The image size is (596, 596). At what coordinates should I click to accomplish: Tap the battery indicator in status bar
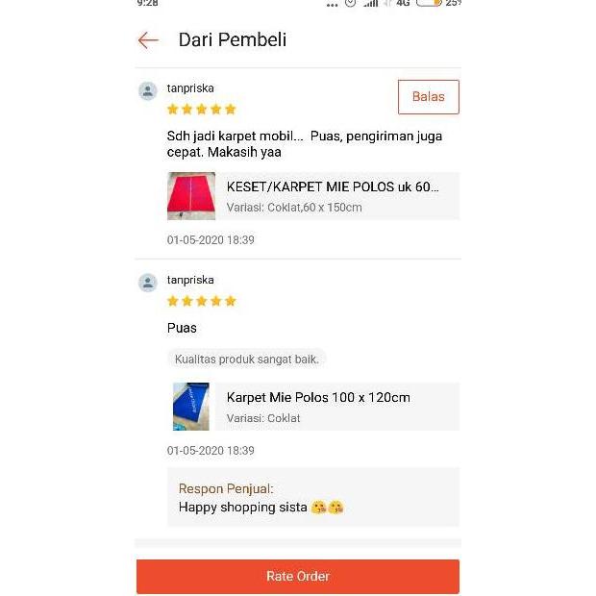tap(429, 3)
